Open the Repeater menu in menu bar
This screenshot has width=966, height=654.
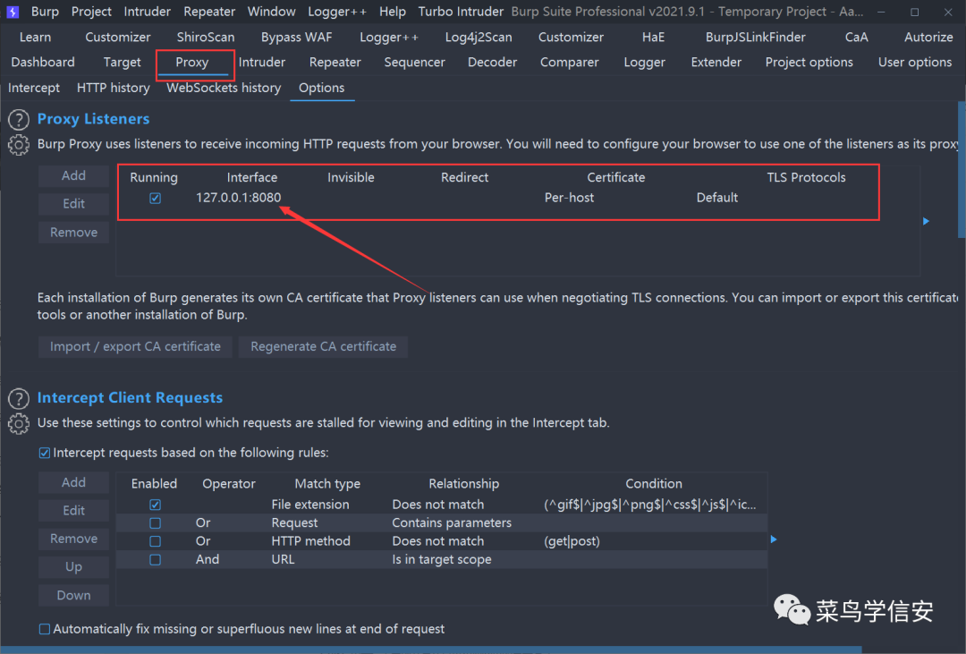coord(209,12)
